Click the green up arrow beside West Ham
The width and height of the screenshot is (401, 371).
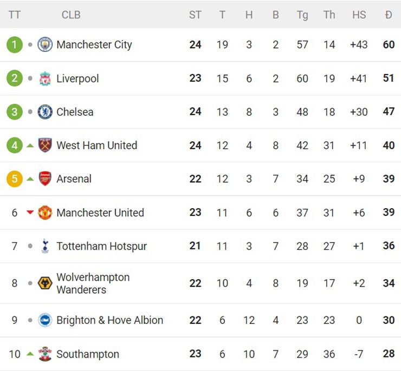pyautogui.click(x=30, y=145)
